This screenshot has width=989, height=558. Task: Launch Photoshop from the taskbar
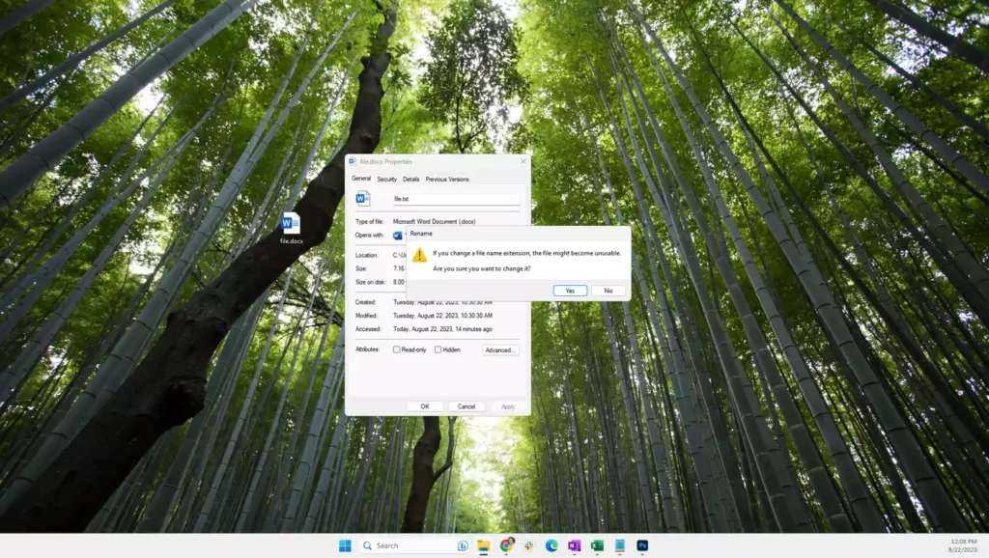pos(642,545)
